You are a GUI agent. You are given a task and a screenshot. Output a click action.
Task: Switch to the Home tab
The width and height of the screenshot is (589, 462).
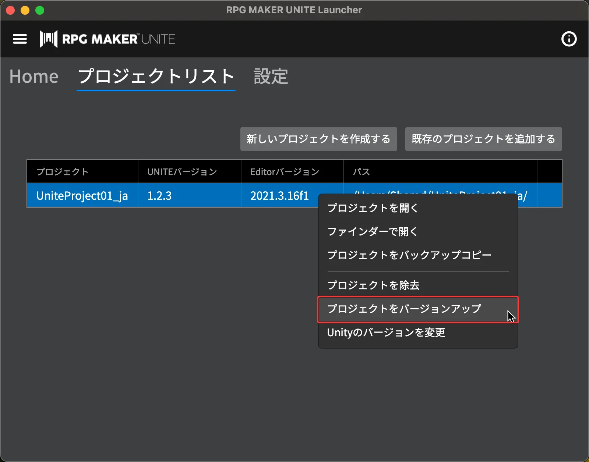click(x=34, y=77)
